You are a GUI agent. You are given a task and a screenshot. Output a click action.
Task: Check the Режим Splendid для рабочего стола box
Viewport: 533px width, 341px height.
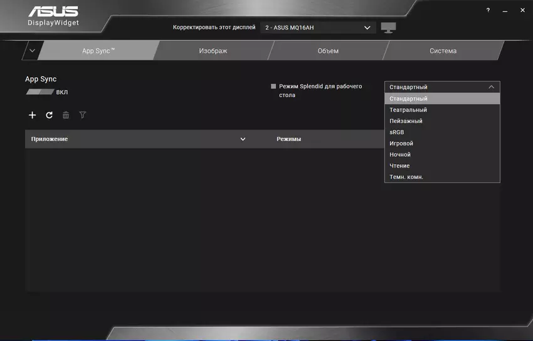[x=273, y=87]
